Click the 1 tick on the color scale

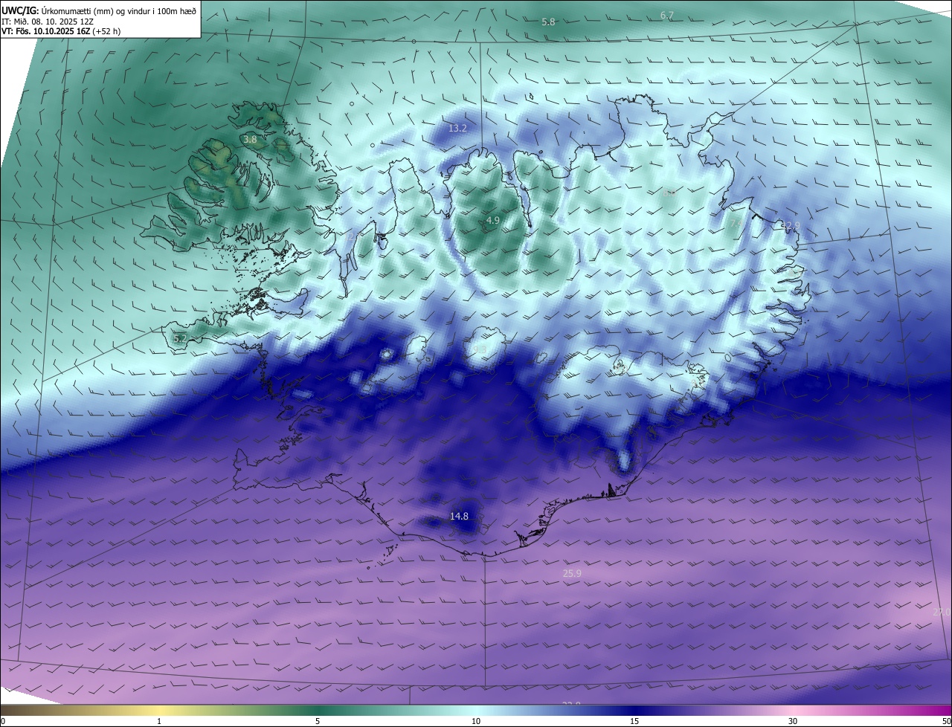pyautogui.click(x=159, y=721)
